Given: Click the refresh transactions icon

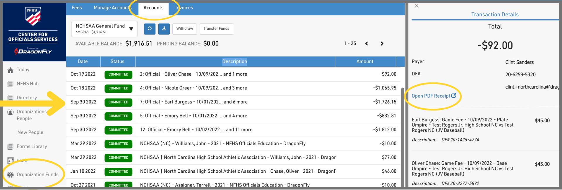Looking at the screenshot, I should pyautogui.click(x=150, y=29).
